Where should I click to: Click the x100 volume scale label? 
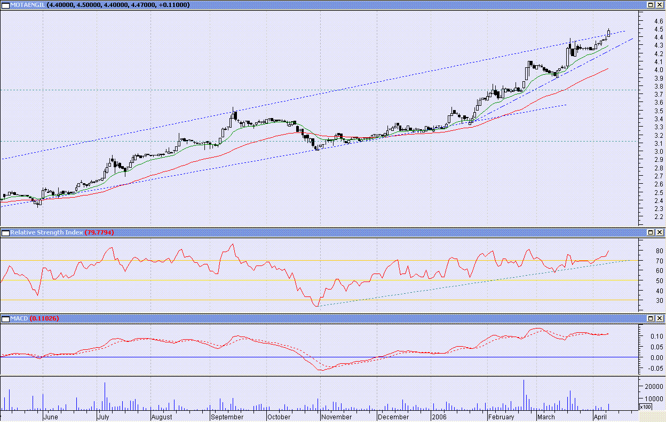tap(645, 407)
